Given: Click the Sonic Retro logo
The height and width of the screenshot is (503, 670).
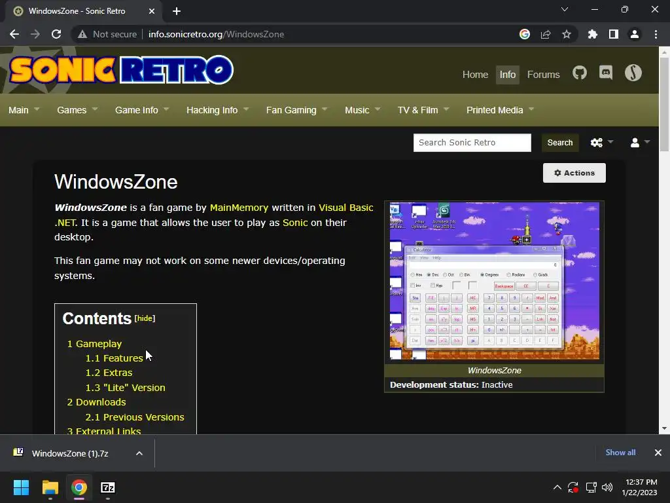Looking at the screenshot, I should tap(121, 69).
